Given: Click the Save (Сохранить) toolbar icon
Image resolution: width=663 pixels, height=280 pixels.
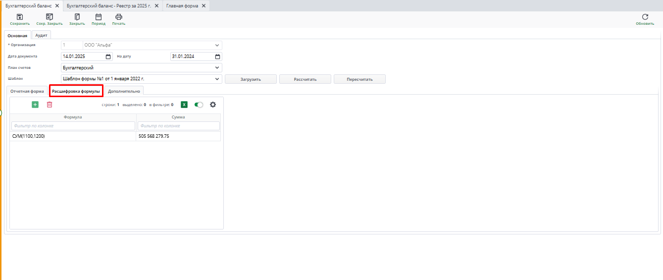Looking at the screenshot, I should click(x=20, y=17).
